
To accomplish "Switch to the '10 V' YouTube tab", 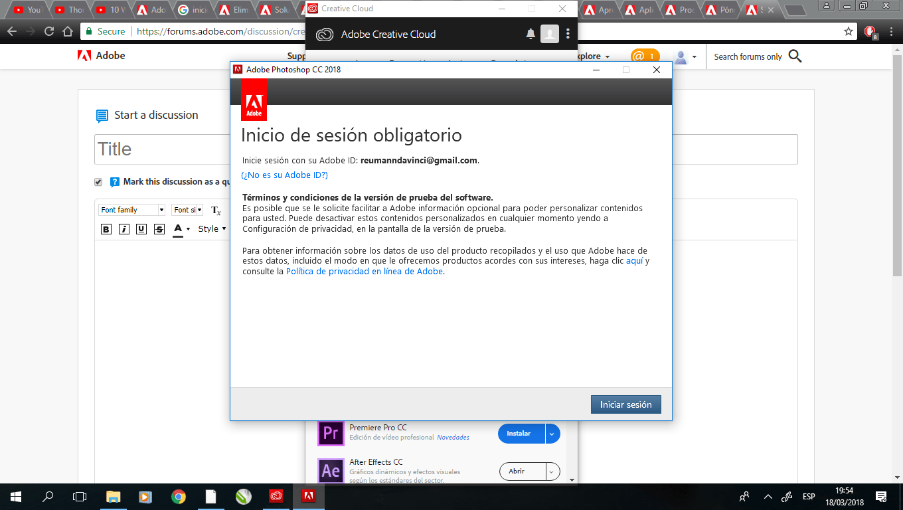I will (x=110, y=10).
